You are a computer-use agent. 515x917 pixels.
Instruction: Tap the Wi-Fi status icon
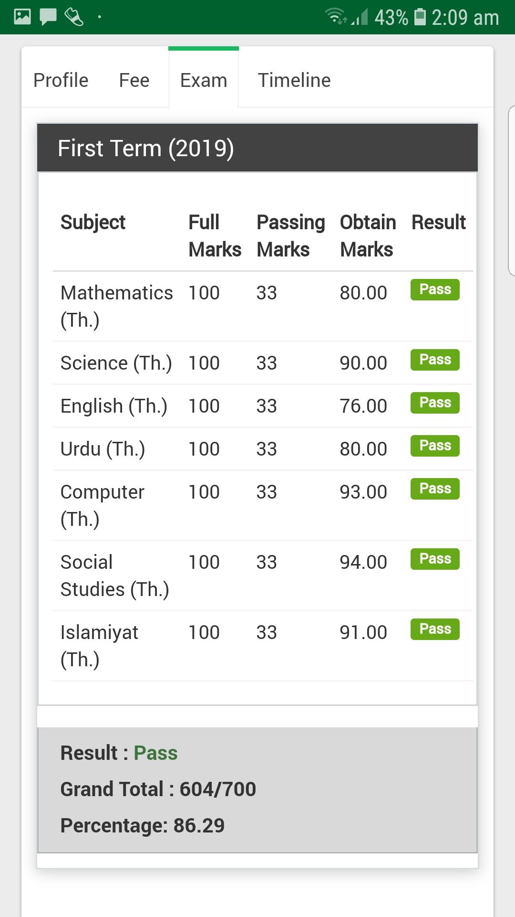[x=337, y=16]
